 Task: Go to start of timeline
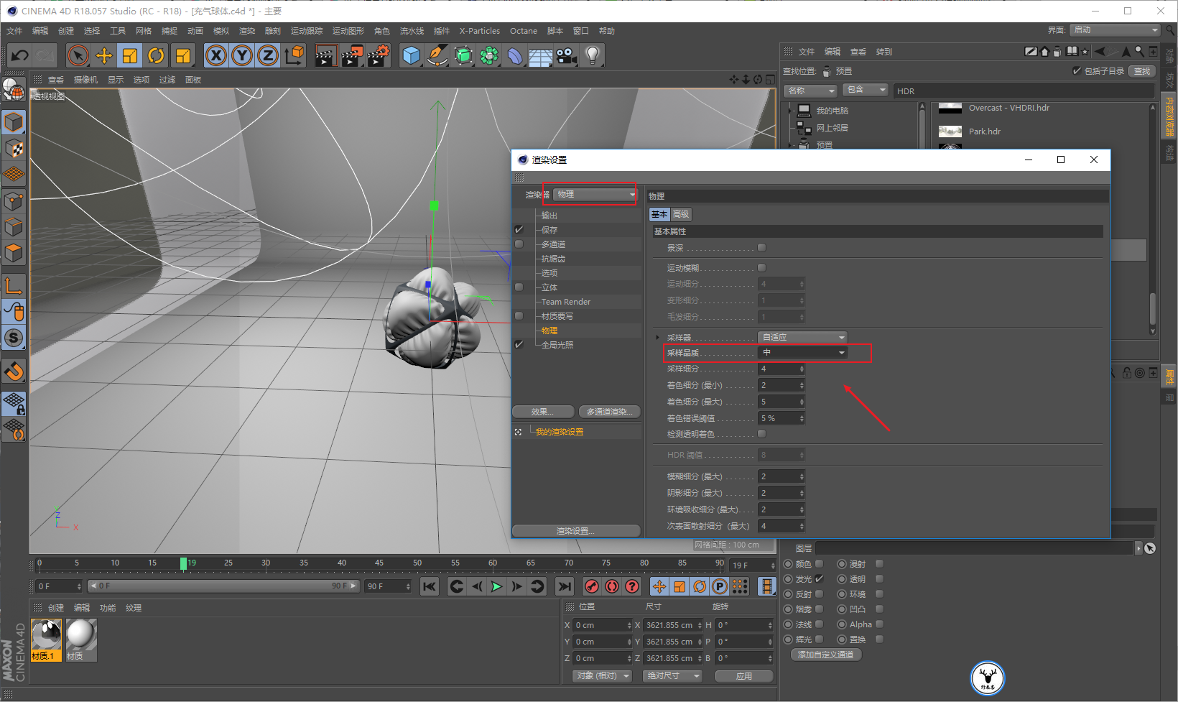tap(430, 586)
